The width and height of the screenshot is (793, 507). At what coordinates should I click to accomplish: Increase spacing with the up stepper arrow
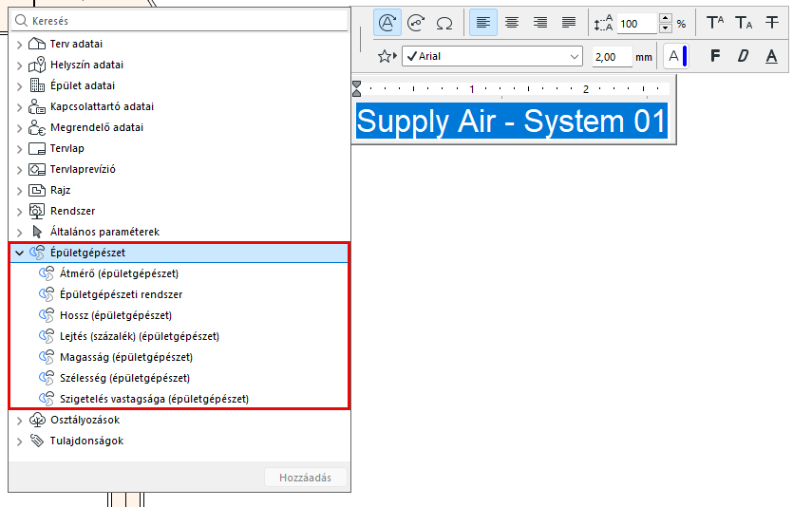(x=666, y=18)
